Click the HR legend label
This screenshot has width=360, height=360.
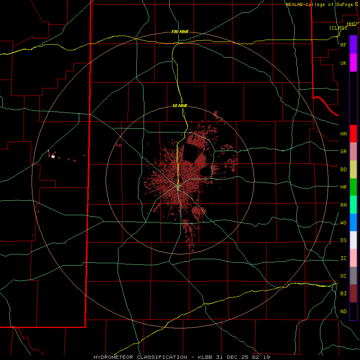pyautogui.click(x=343, y=187)
